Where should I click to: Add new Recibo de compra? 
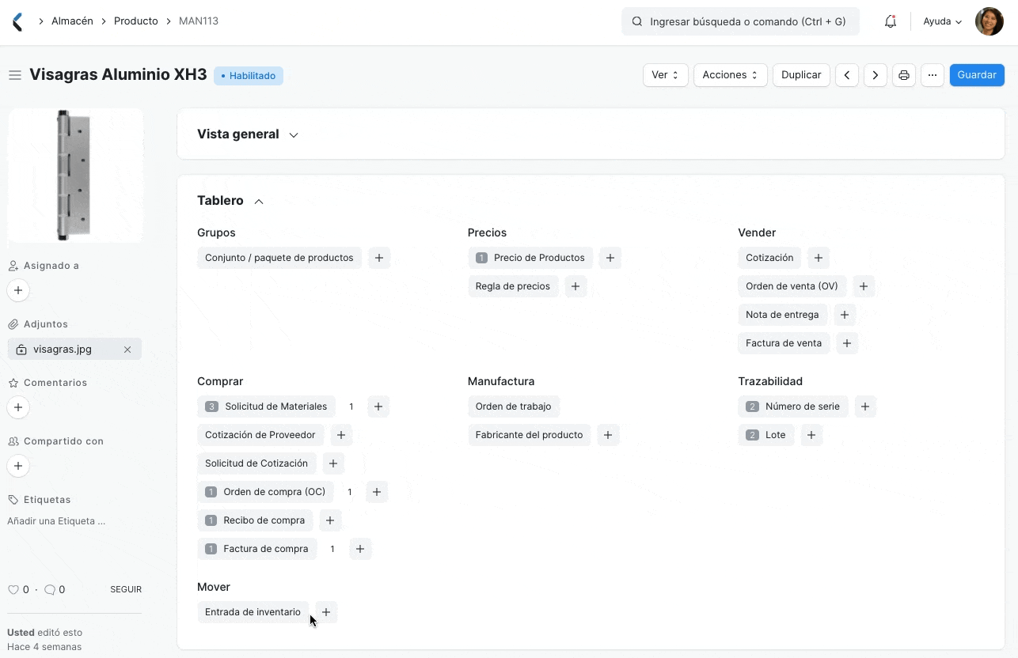(330, 520)
